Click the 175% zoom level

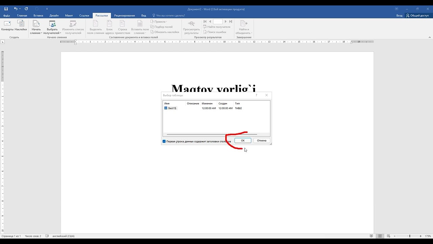tap(428, 236)
